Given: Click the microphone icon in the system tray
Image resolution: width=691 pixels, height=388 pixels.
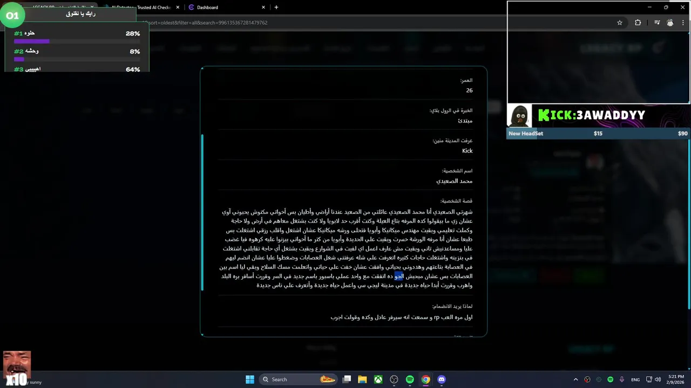Looking at the screenshot, I should point(622,379).
